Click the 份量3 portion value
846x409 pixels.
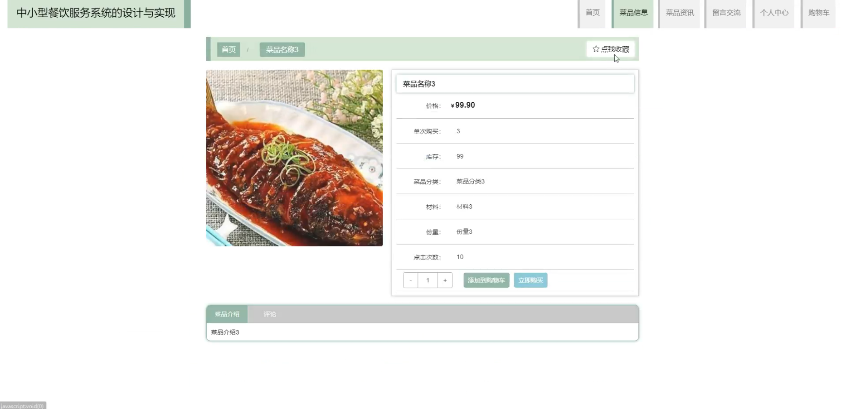(464, 232)
